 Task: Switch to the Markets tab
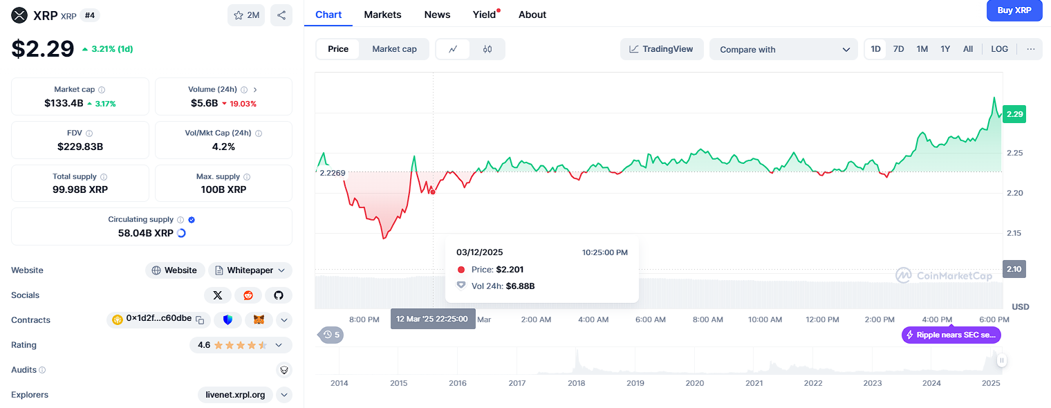(x=382, y=15)
